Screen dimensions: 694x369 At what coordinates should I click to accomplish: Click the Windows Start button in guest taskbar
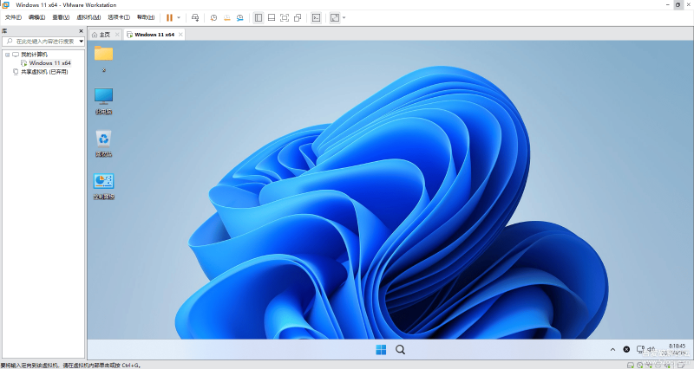pyautogui.click(x=381, y=349)
